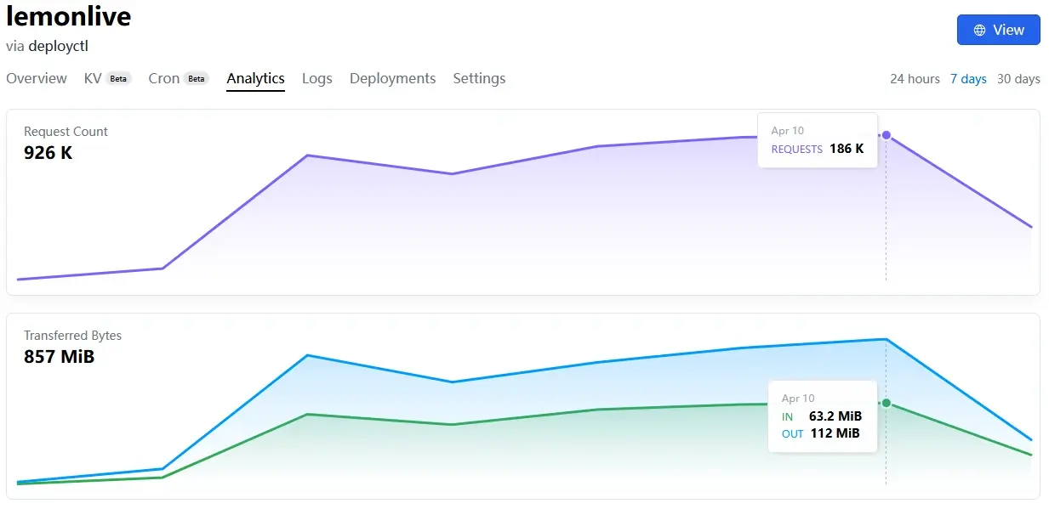Click the Transferred Bytes label
The height and width of the screenshot is (509, 1049).
(x=72, y=336)
